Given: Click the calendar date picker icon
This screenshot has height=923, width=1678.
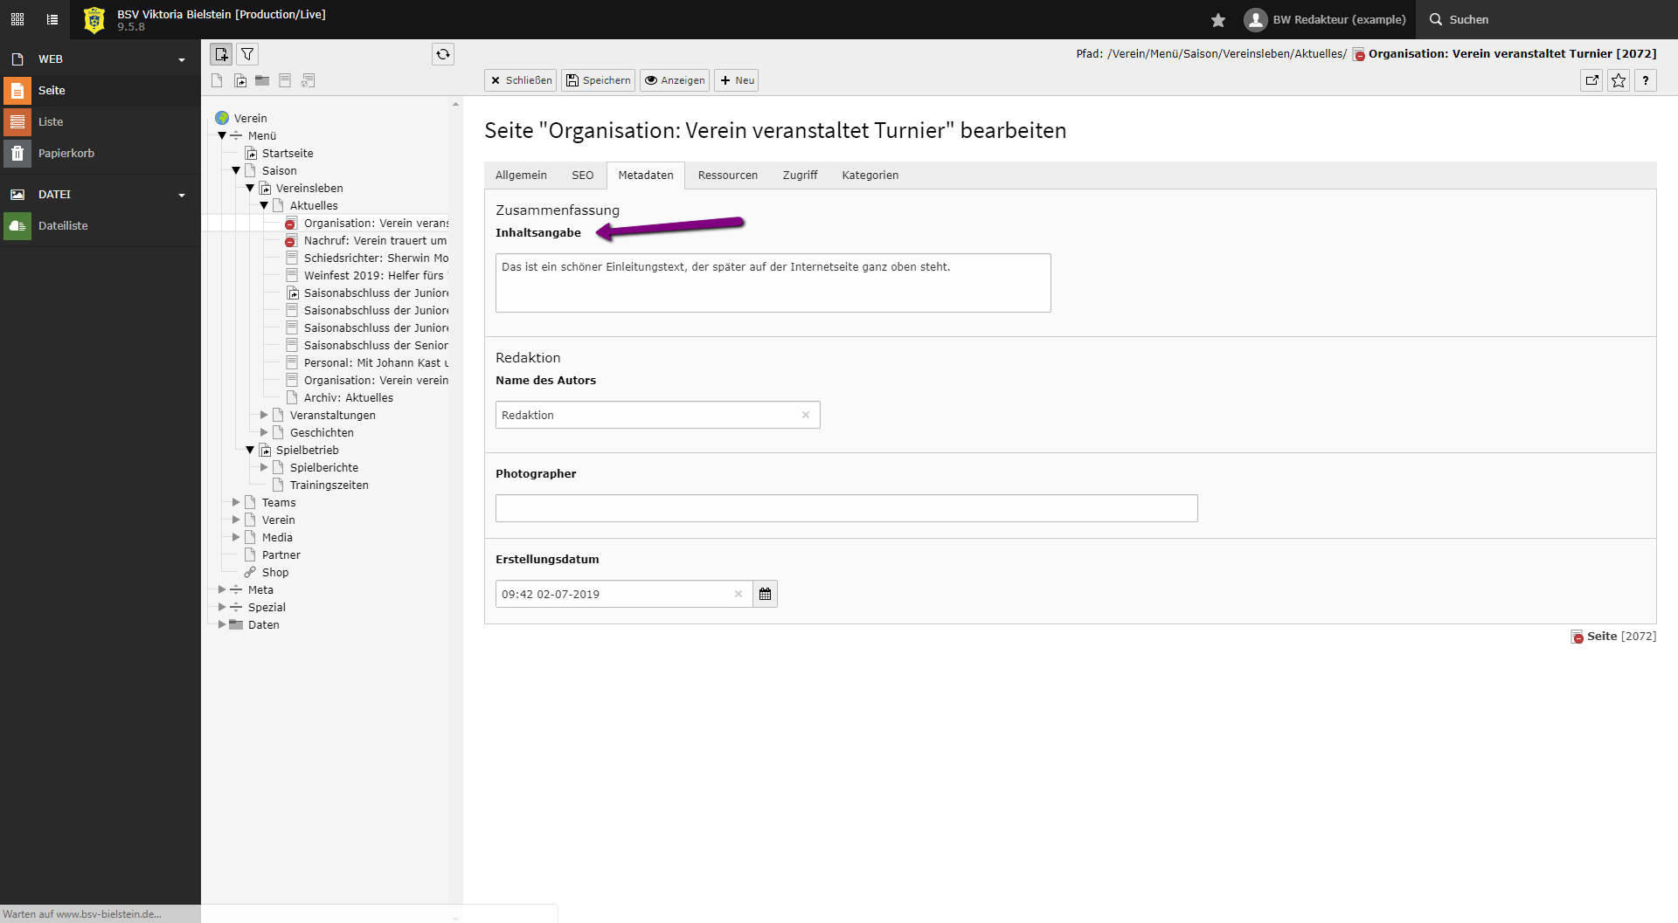Looking at the screenshot, I should pyautogui.click(x=765, y=594).
